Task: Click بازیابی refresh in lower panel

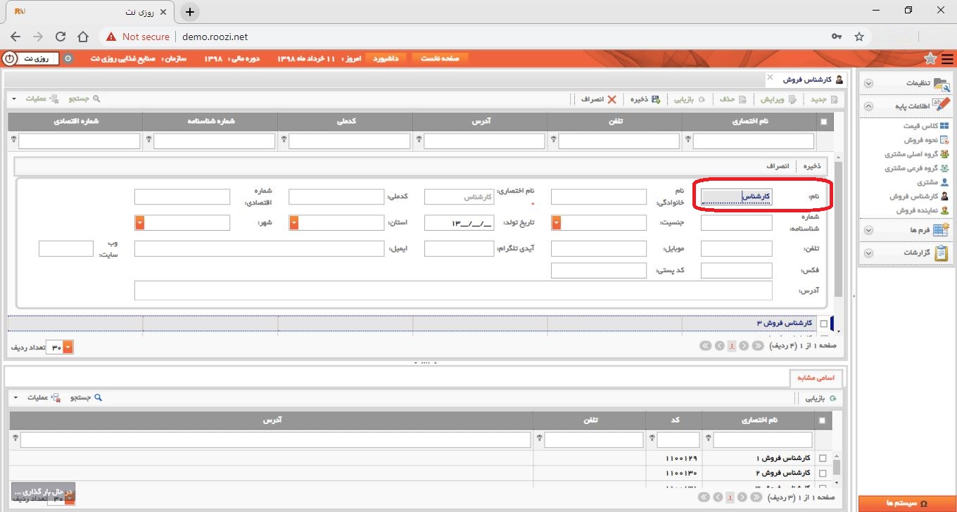Action: [x=823, y=399]
